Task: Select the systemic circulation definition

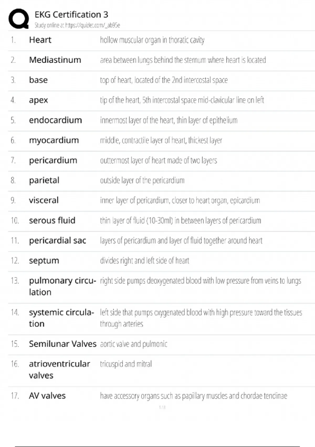Action: pyautogui.click(x=201, y=318)
